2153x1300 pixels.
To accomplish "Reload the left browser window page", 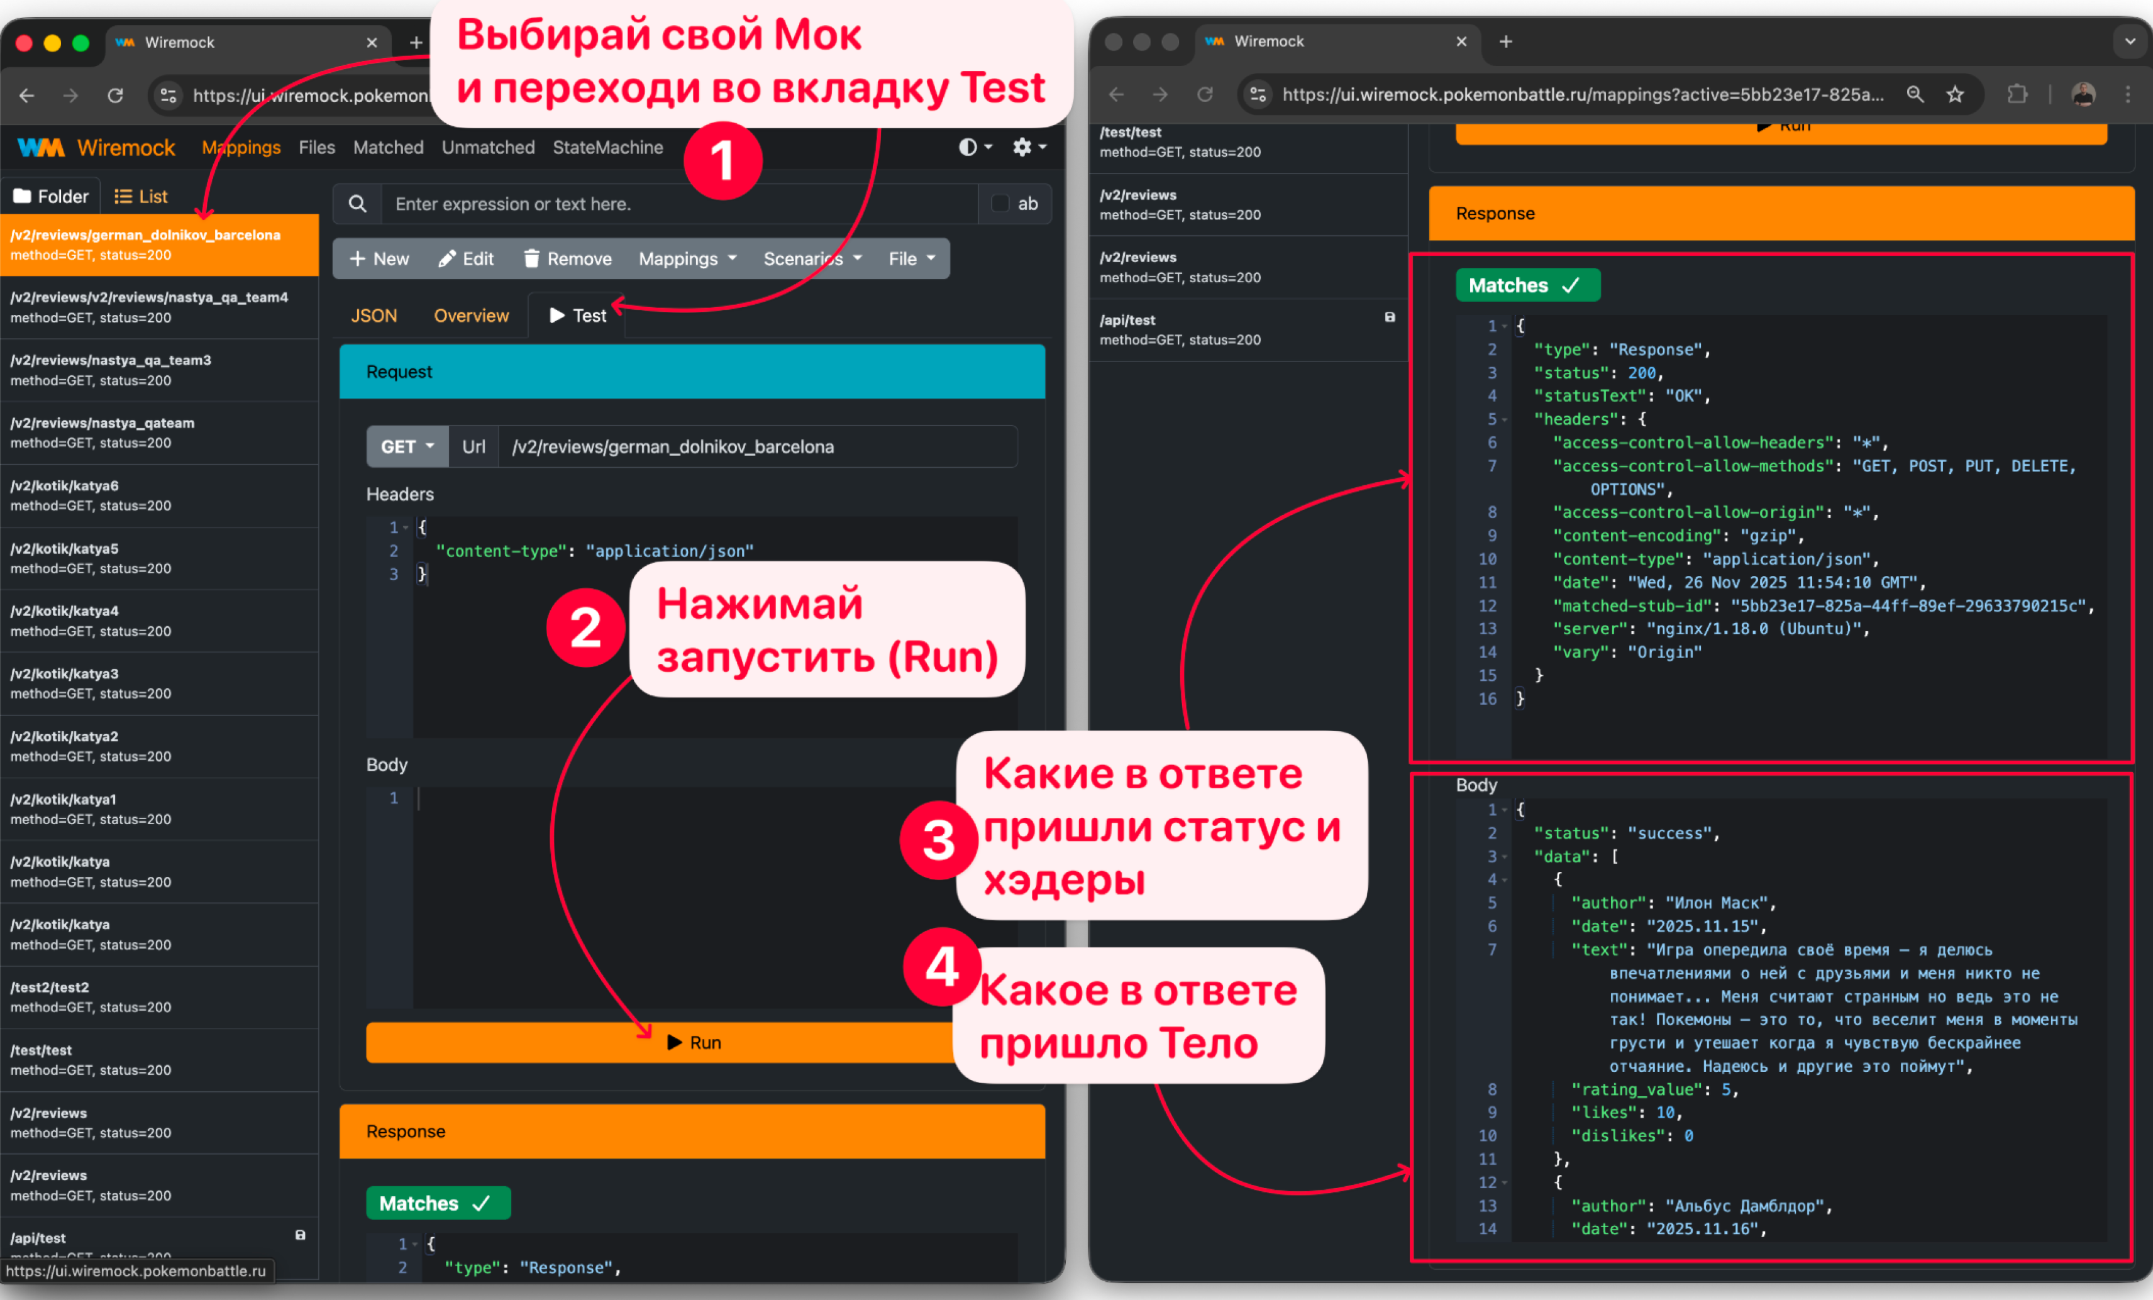I will pos(114,95).
